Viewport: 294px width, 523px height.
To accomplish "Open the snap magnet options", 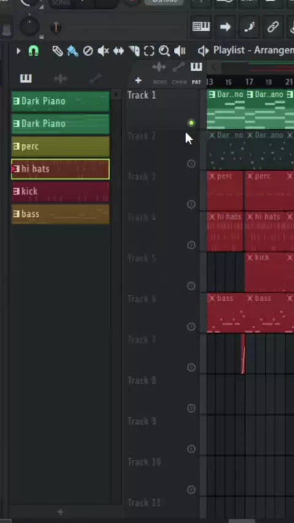I will [34, 51].
